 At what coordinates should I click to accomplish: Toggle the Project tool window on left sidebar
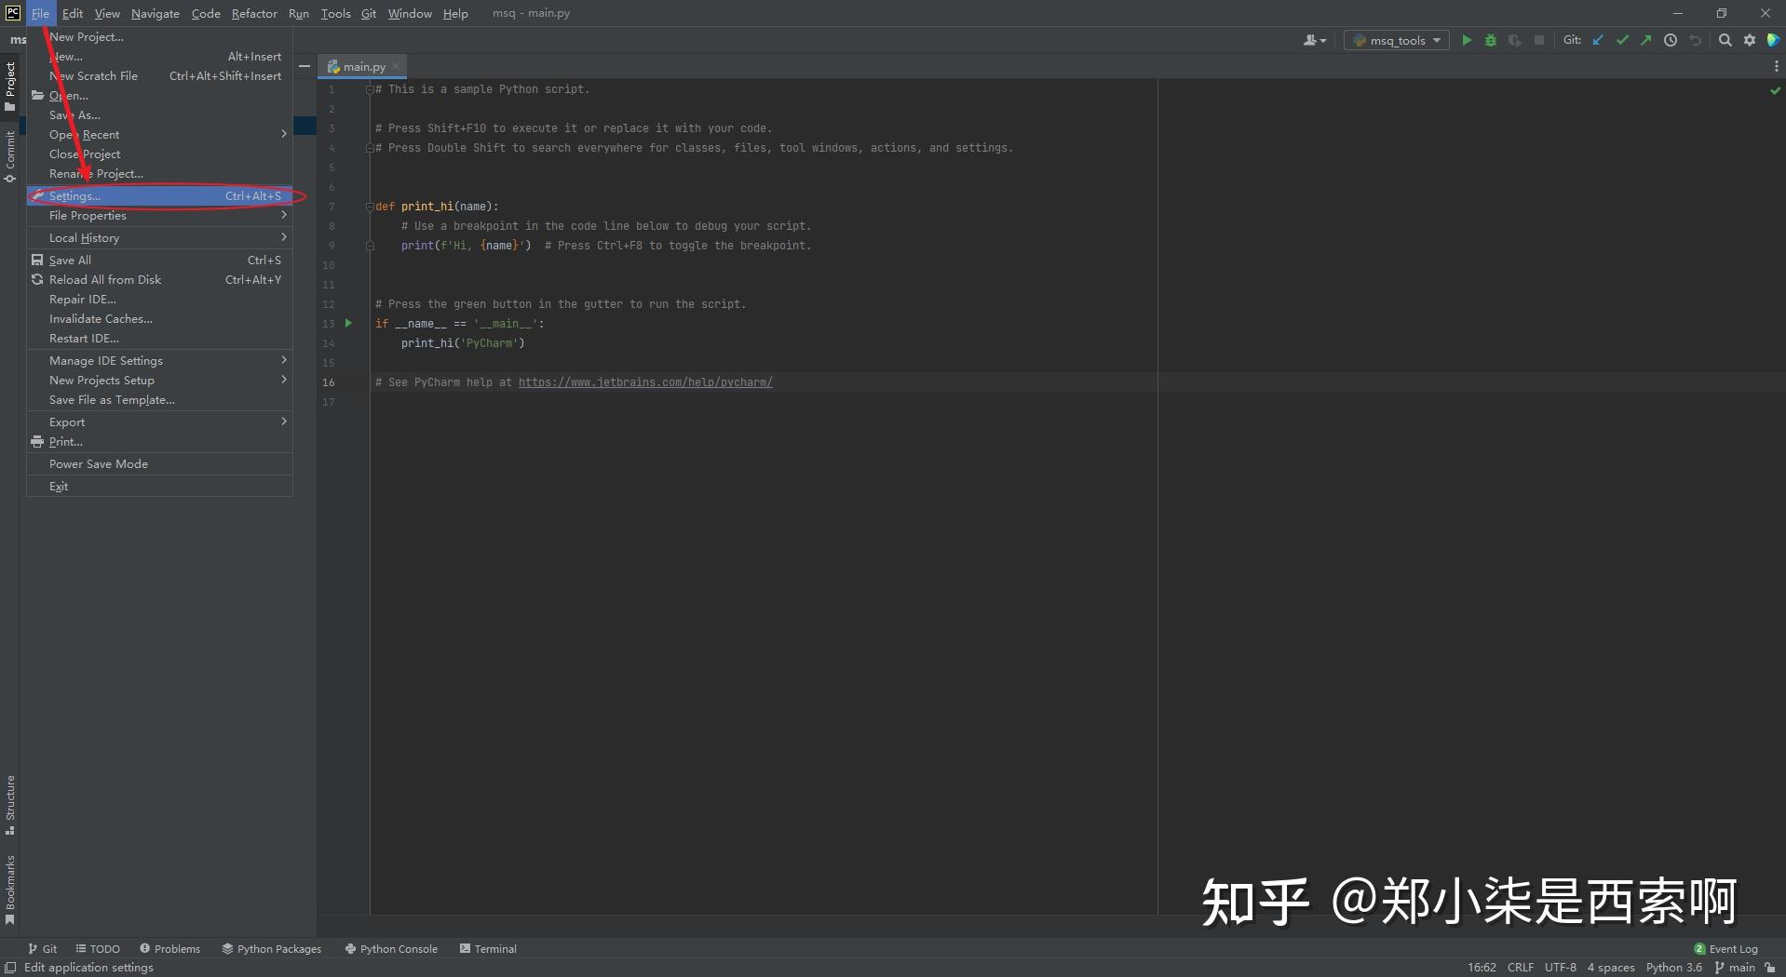coord(9,86)
